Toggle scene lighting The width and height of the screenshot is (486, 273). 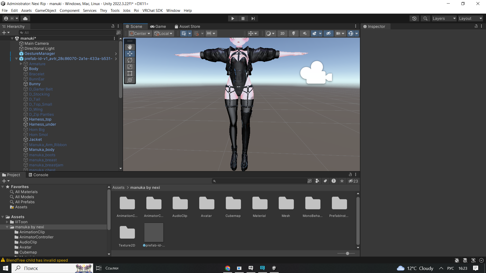[x=294, y=33]
